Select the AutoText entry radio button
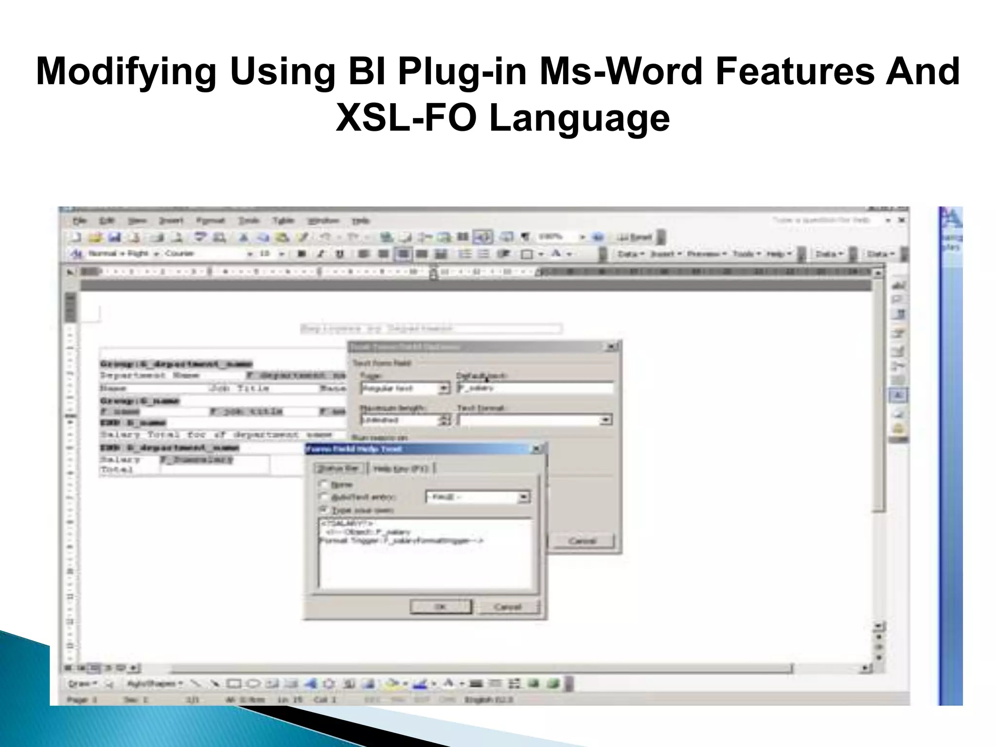996x747 pixels. (x=323, y=497)
